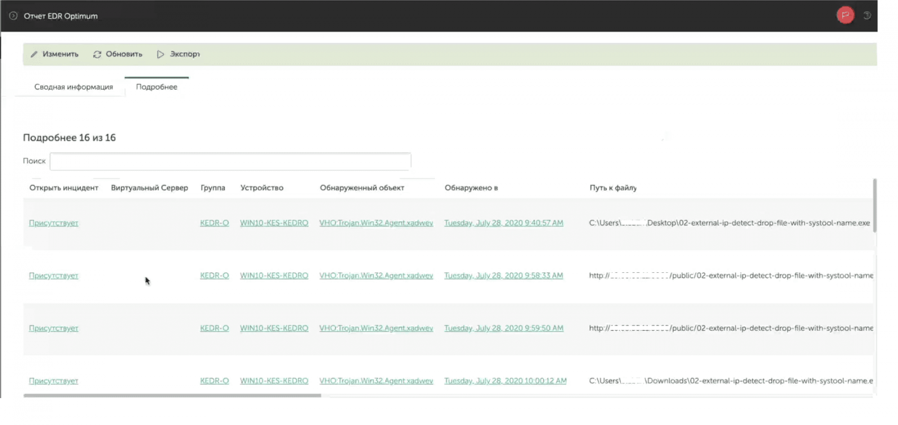Click the Обновить refresh icon
The height and width of the screenshot is (425, 898).
point(97,54)
